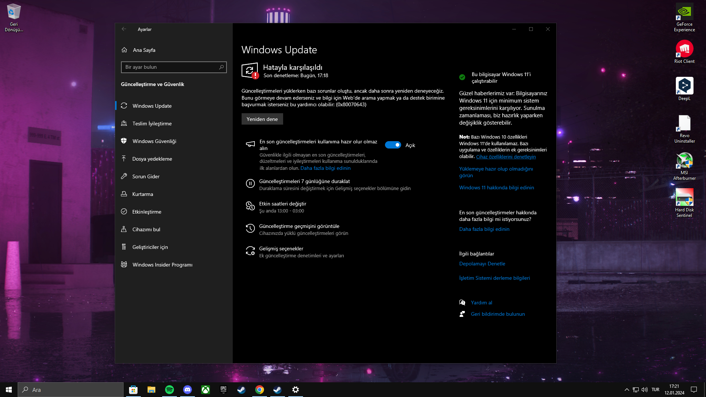Click the pause icon for Güncelleştirmeleri duraklat
706x397 pixels.
(x=250, y=183)
